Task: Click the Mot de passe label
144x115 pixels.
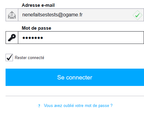Action: 36,28
